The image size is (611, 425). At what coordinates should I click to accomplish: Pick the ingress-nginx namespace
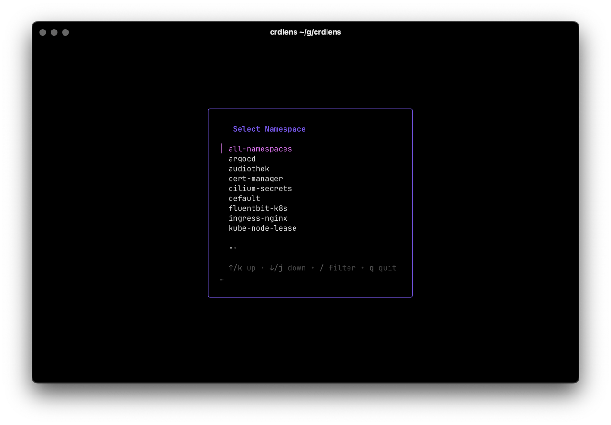258,218
